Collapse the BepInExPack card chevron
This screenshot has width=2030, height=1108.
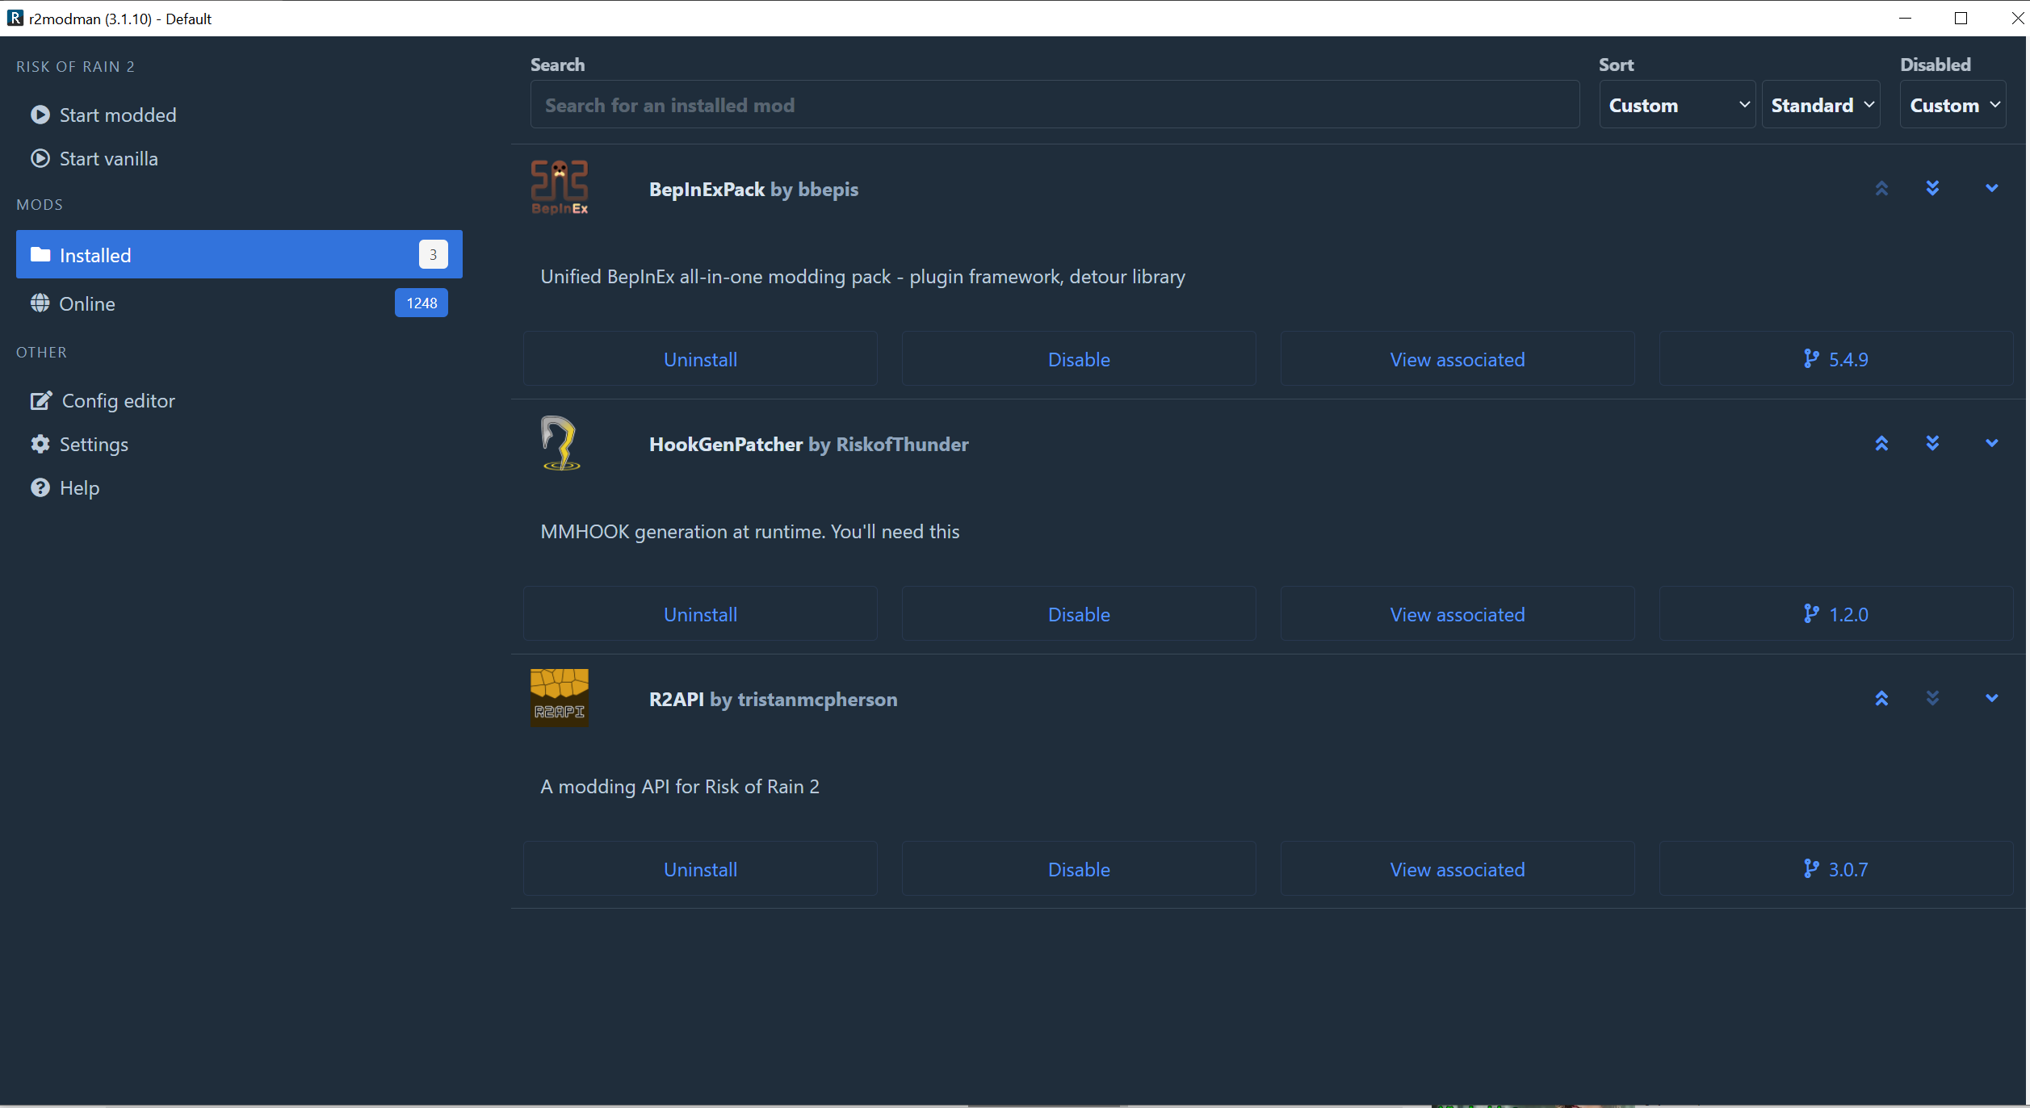point(1992,188)
